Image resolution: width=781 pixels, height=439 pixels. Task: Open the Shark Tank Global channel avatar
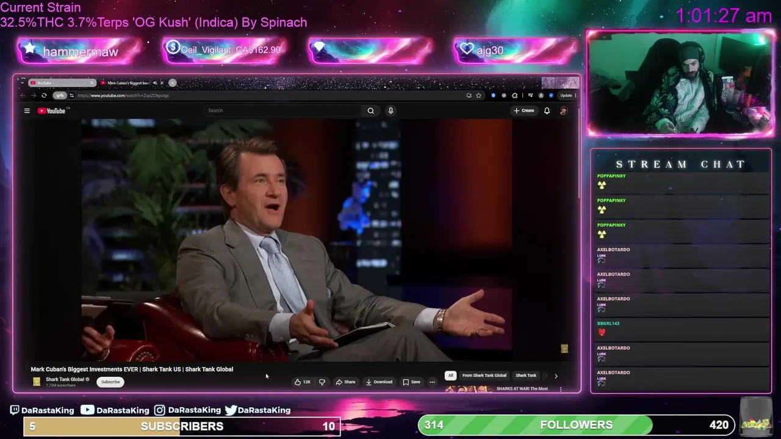point(37,382)
